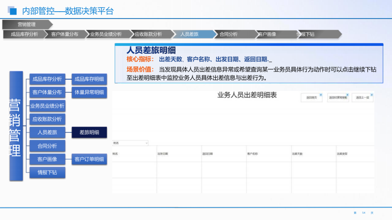Viewport: 392px width, 220px height.
Task: Click the 出发日期 column header
Action: point(163,154)
